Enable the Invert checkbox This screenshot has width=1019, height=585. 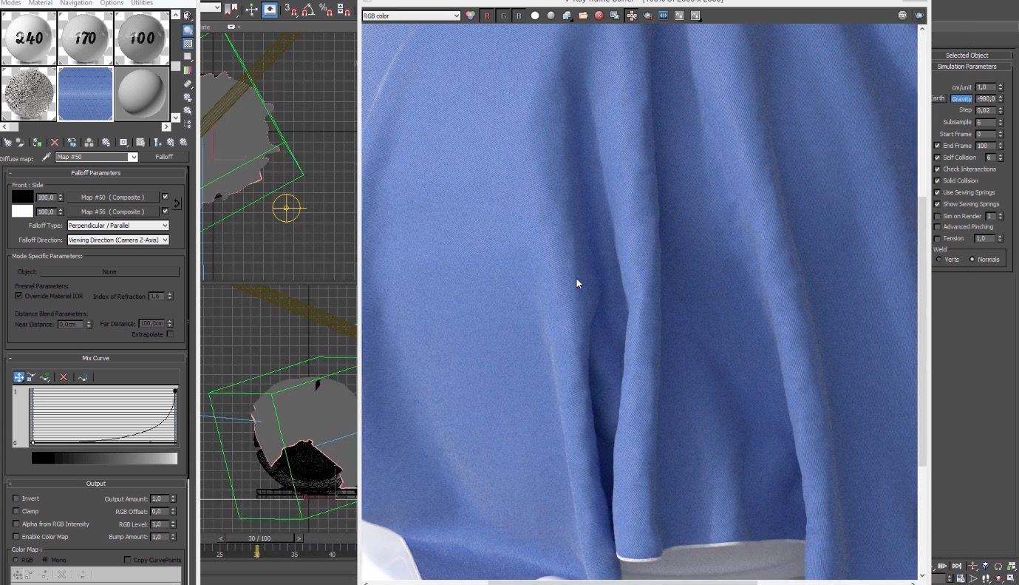click(x=16, y=498)
